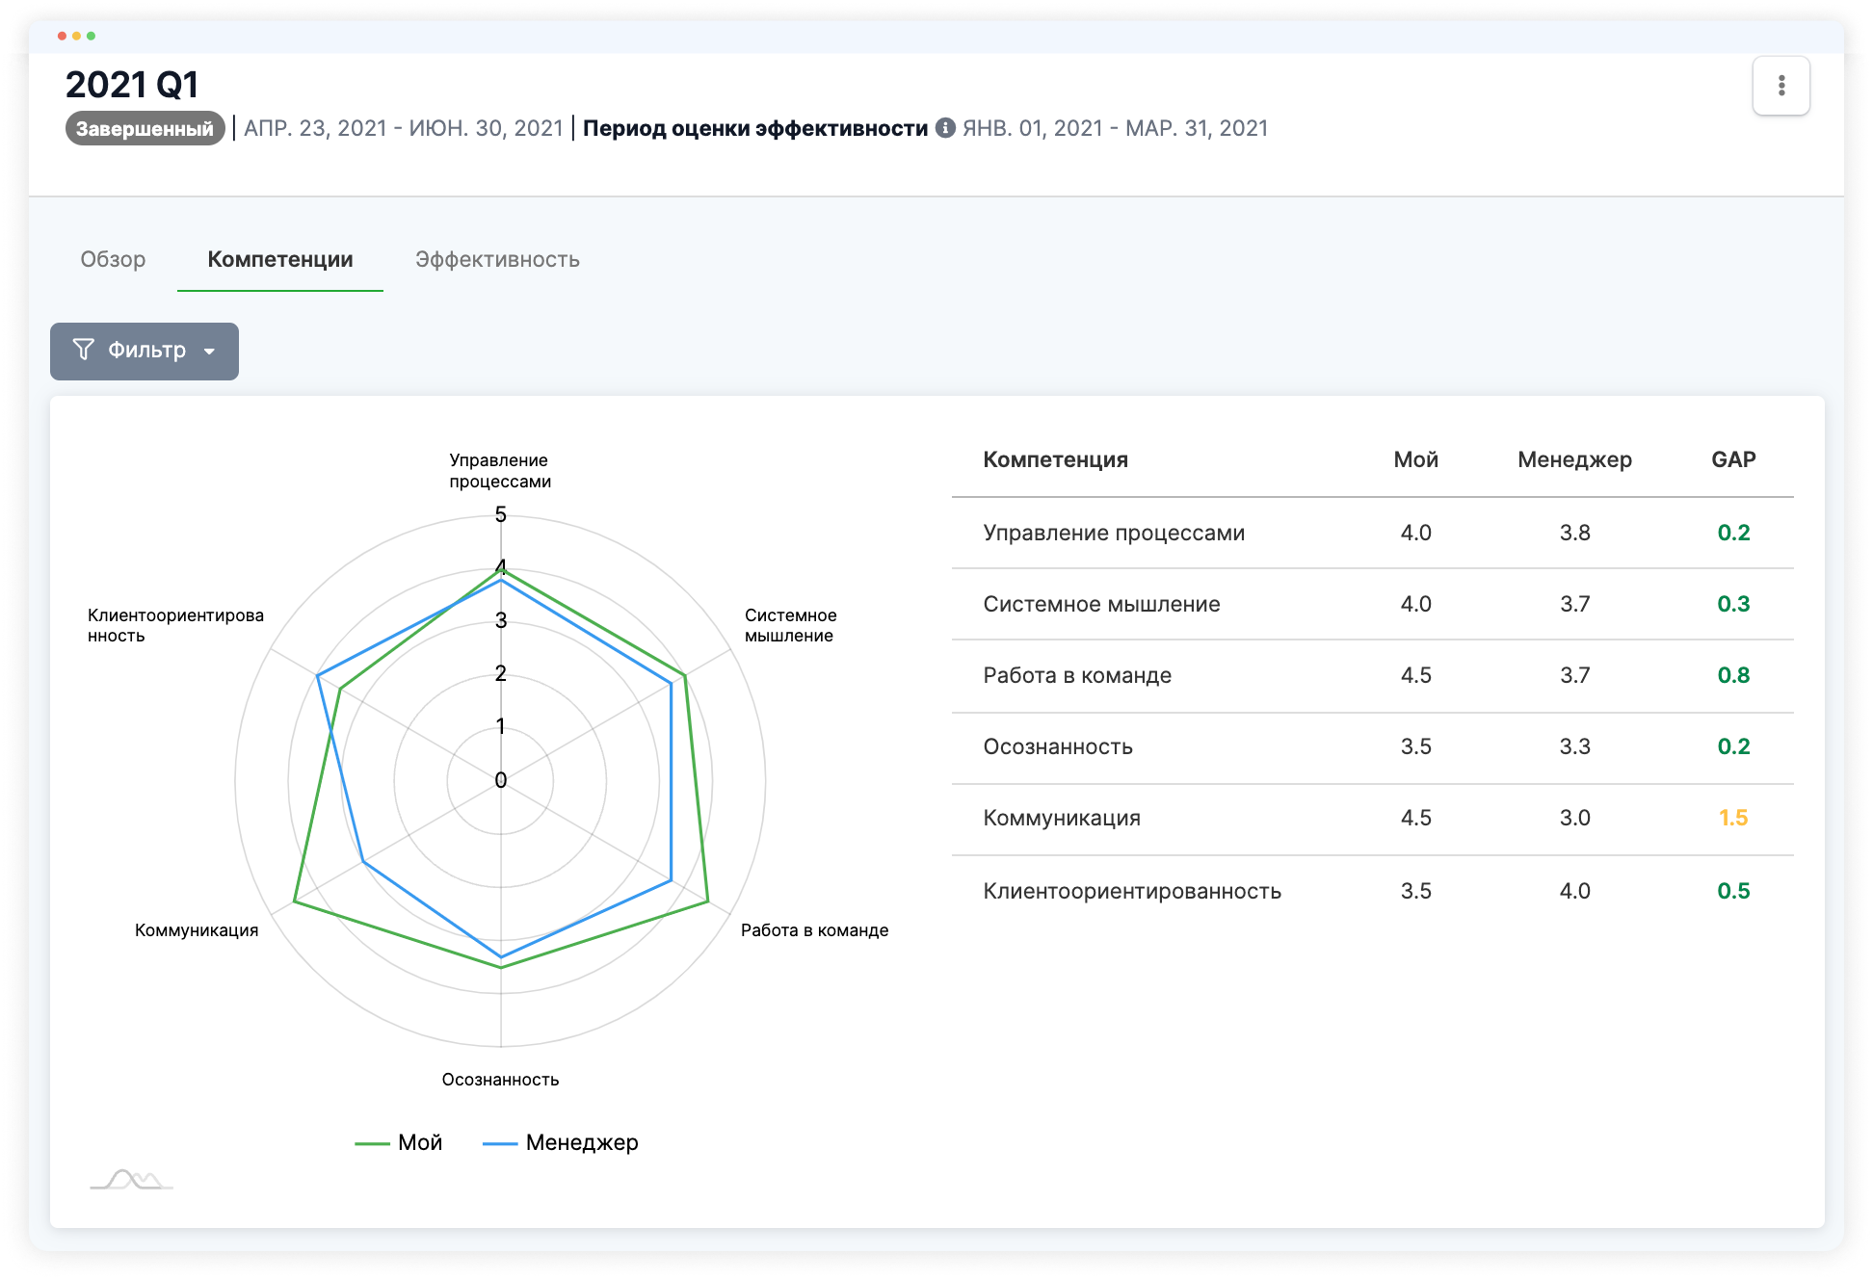Click the Работа в команде radar axis label

(814, 930)
